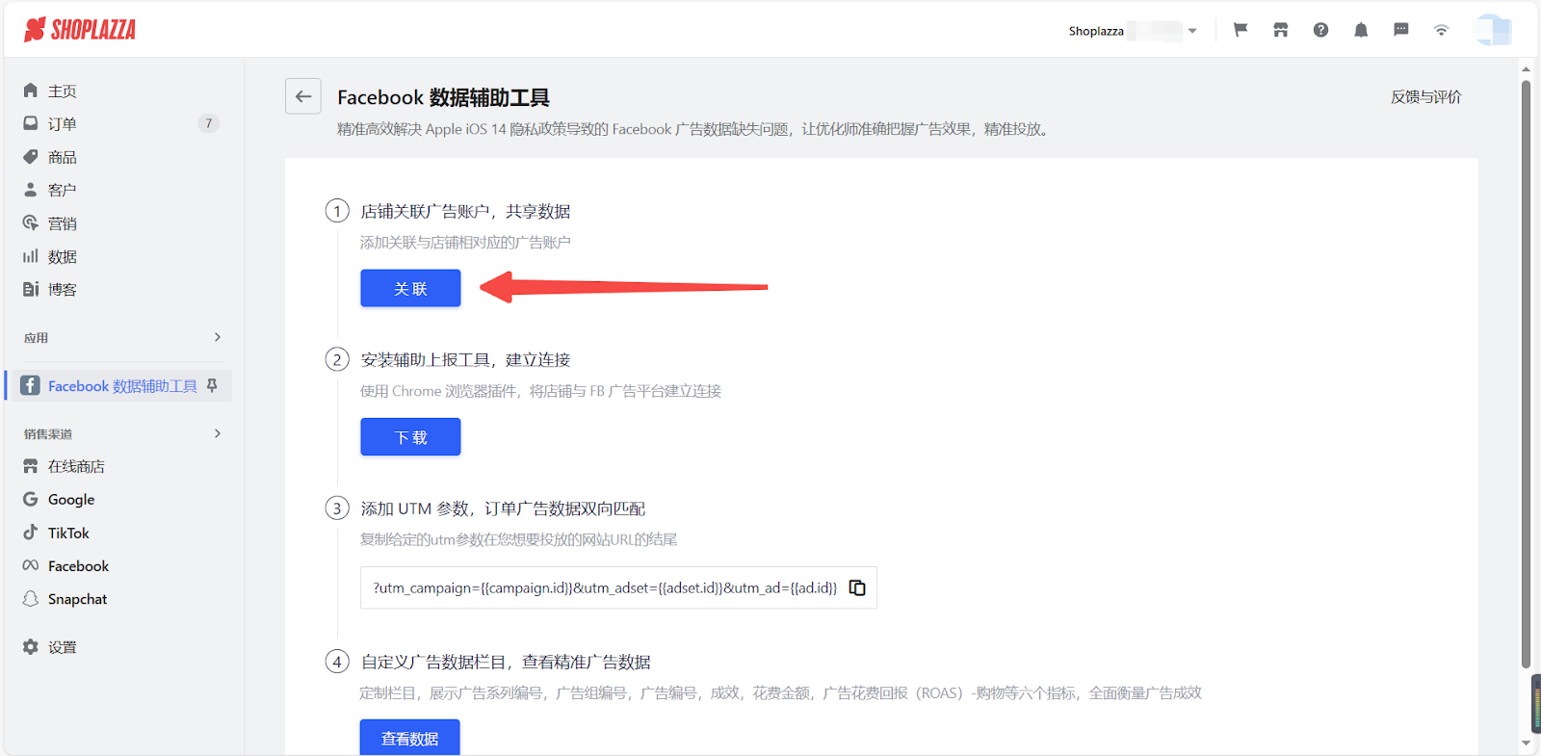
Task: Click the settings gear icon
Action: tap(31, 647)
